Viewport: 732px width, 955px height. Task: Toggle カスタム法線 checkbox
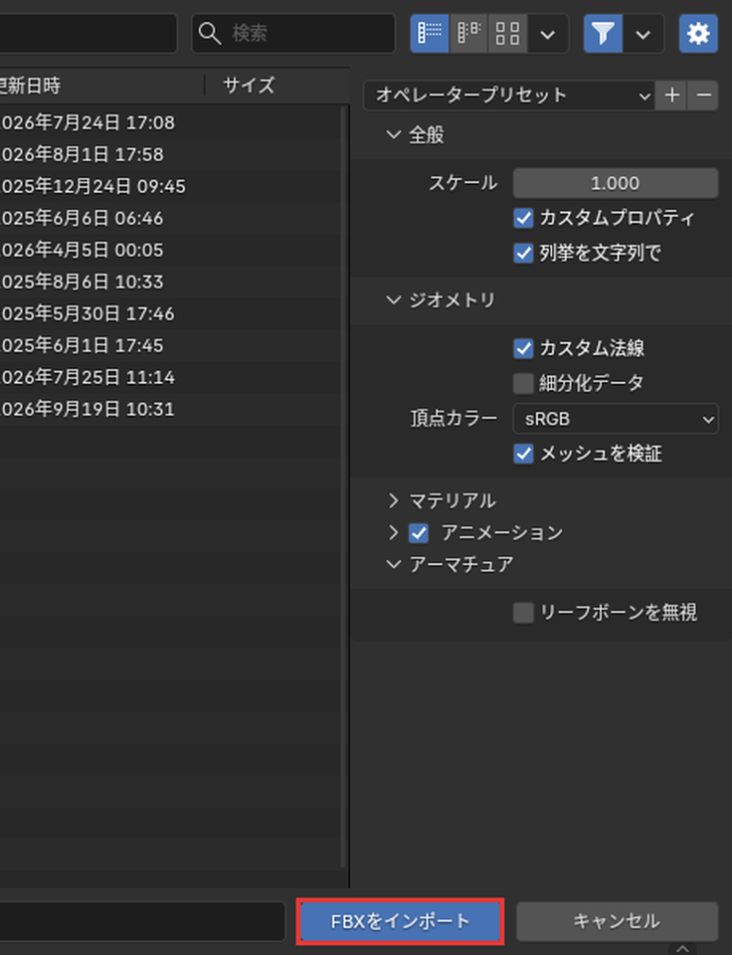click(523, 348)
